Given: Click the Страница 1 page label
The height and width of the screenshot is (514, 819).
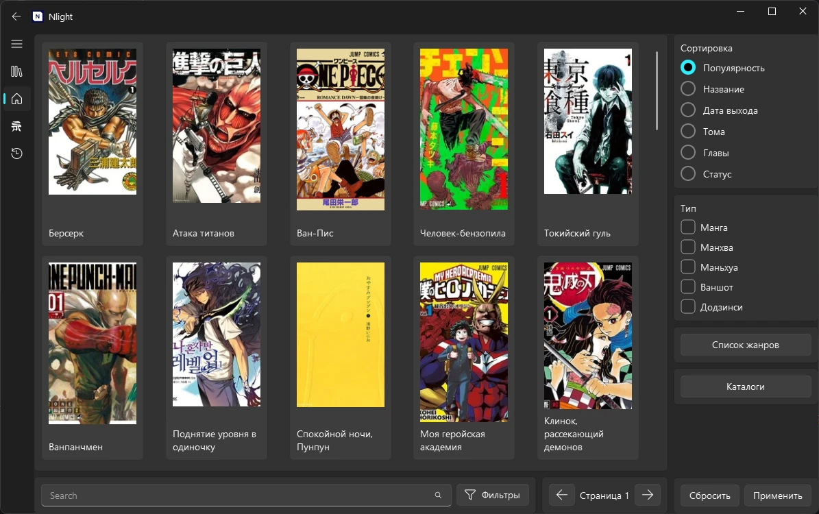Looking at the screenshot, I should click(604, 495).
